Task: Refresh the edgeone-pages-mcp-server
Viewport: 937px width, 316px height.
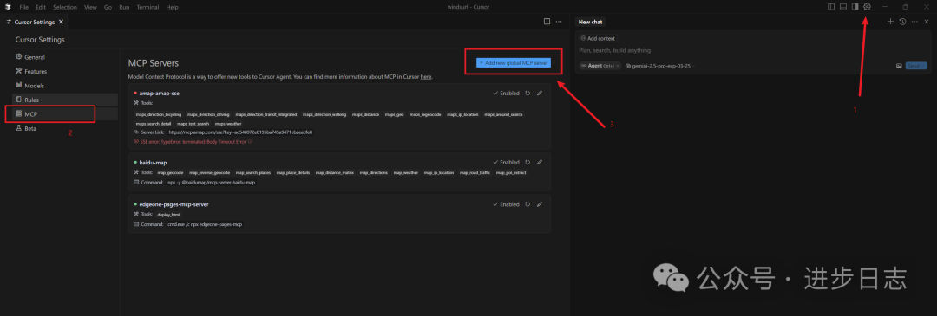Action: click(x=527, y=204)
